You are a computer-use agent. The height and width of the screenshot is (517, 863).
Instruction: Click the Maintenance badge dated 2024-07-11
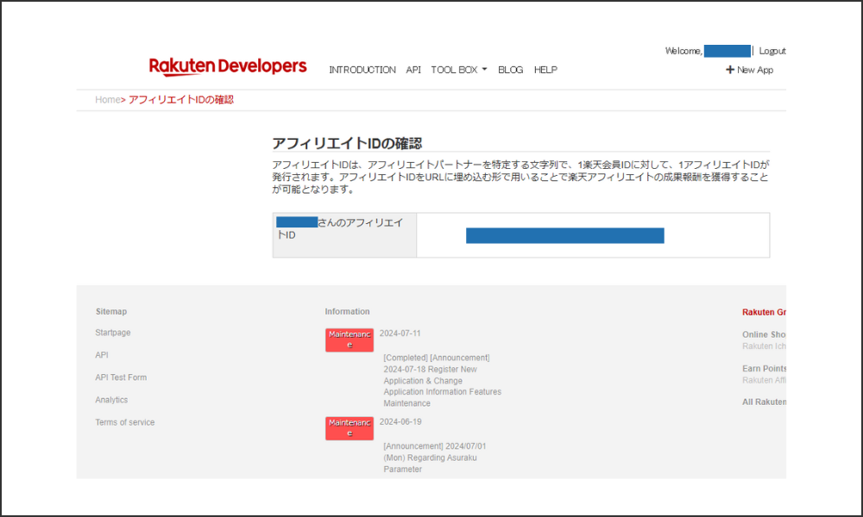point(350,339)
